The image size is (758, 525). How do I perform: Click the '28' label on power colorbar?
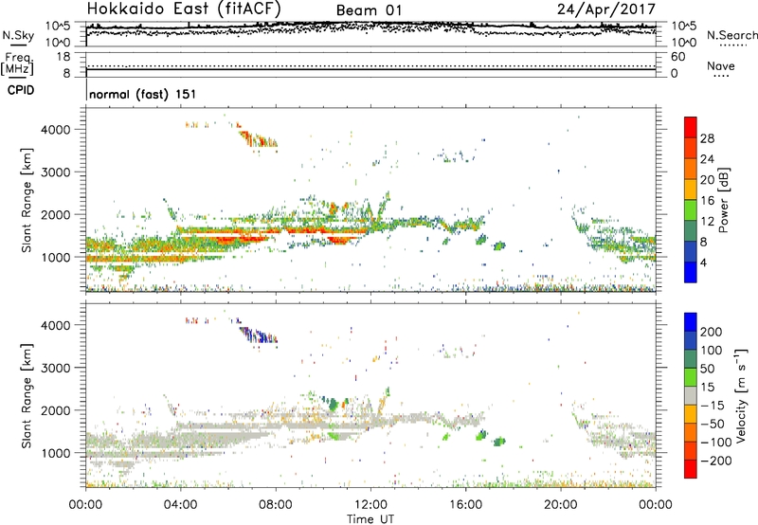click(707, 138)
